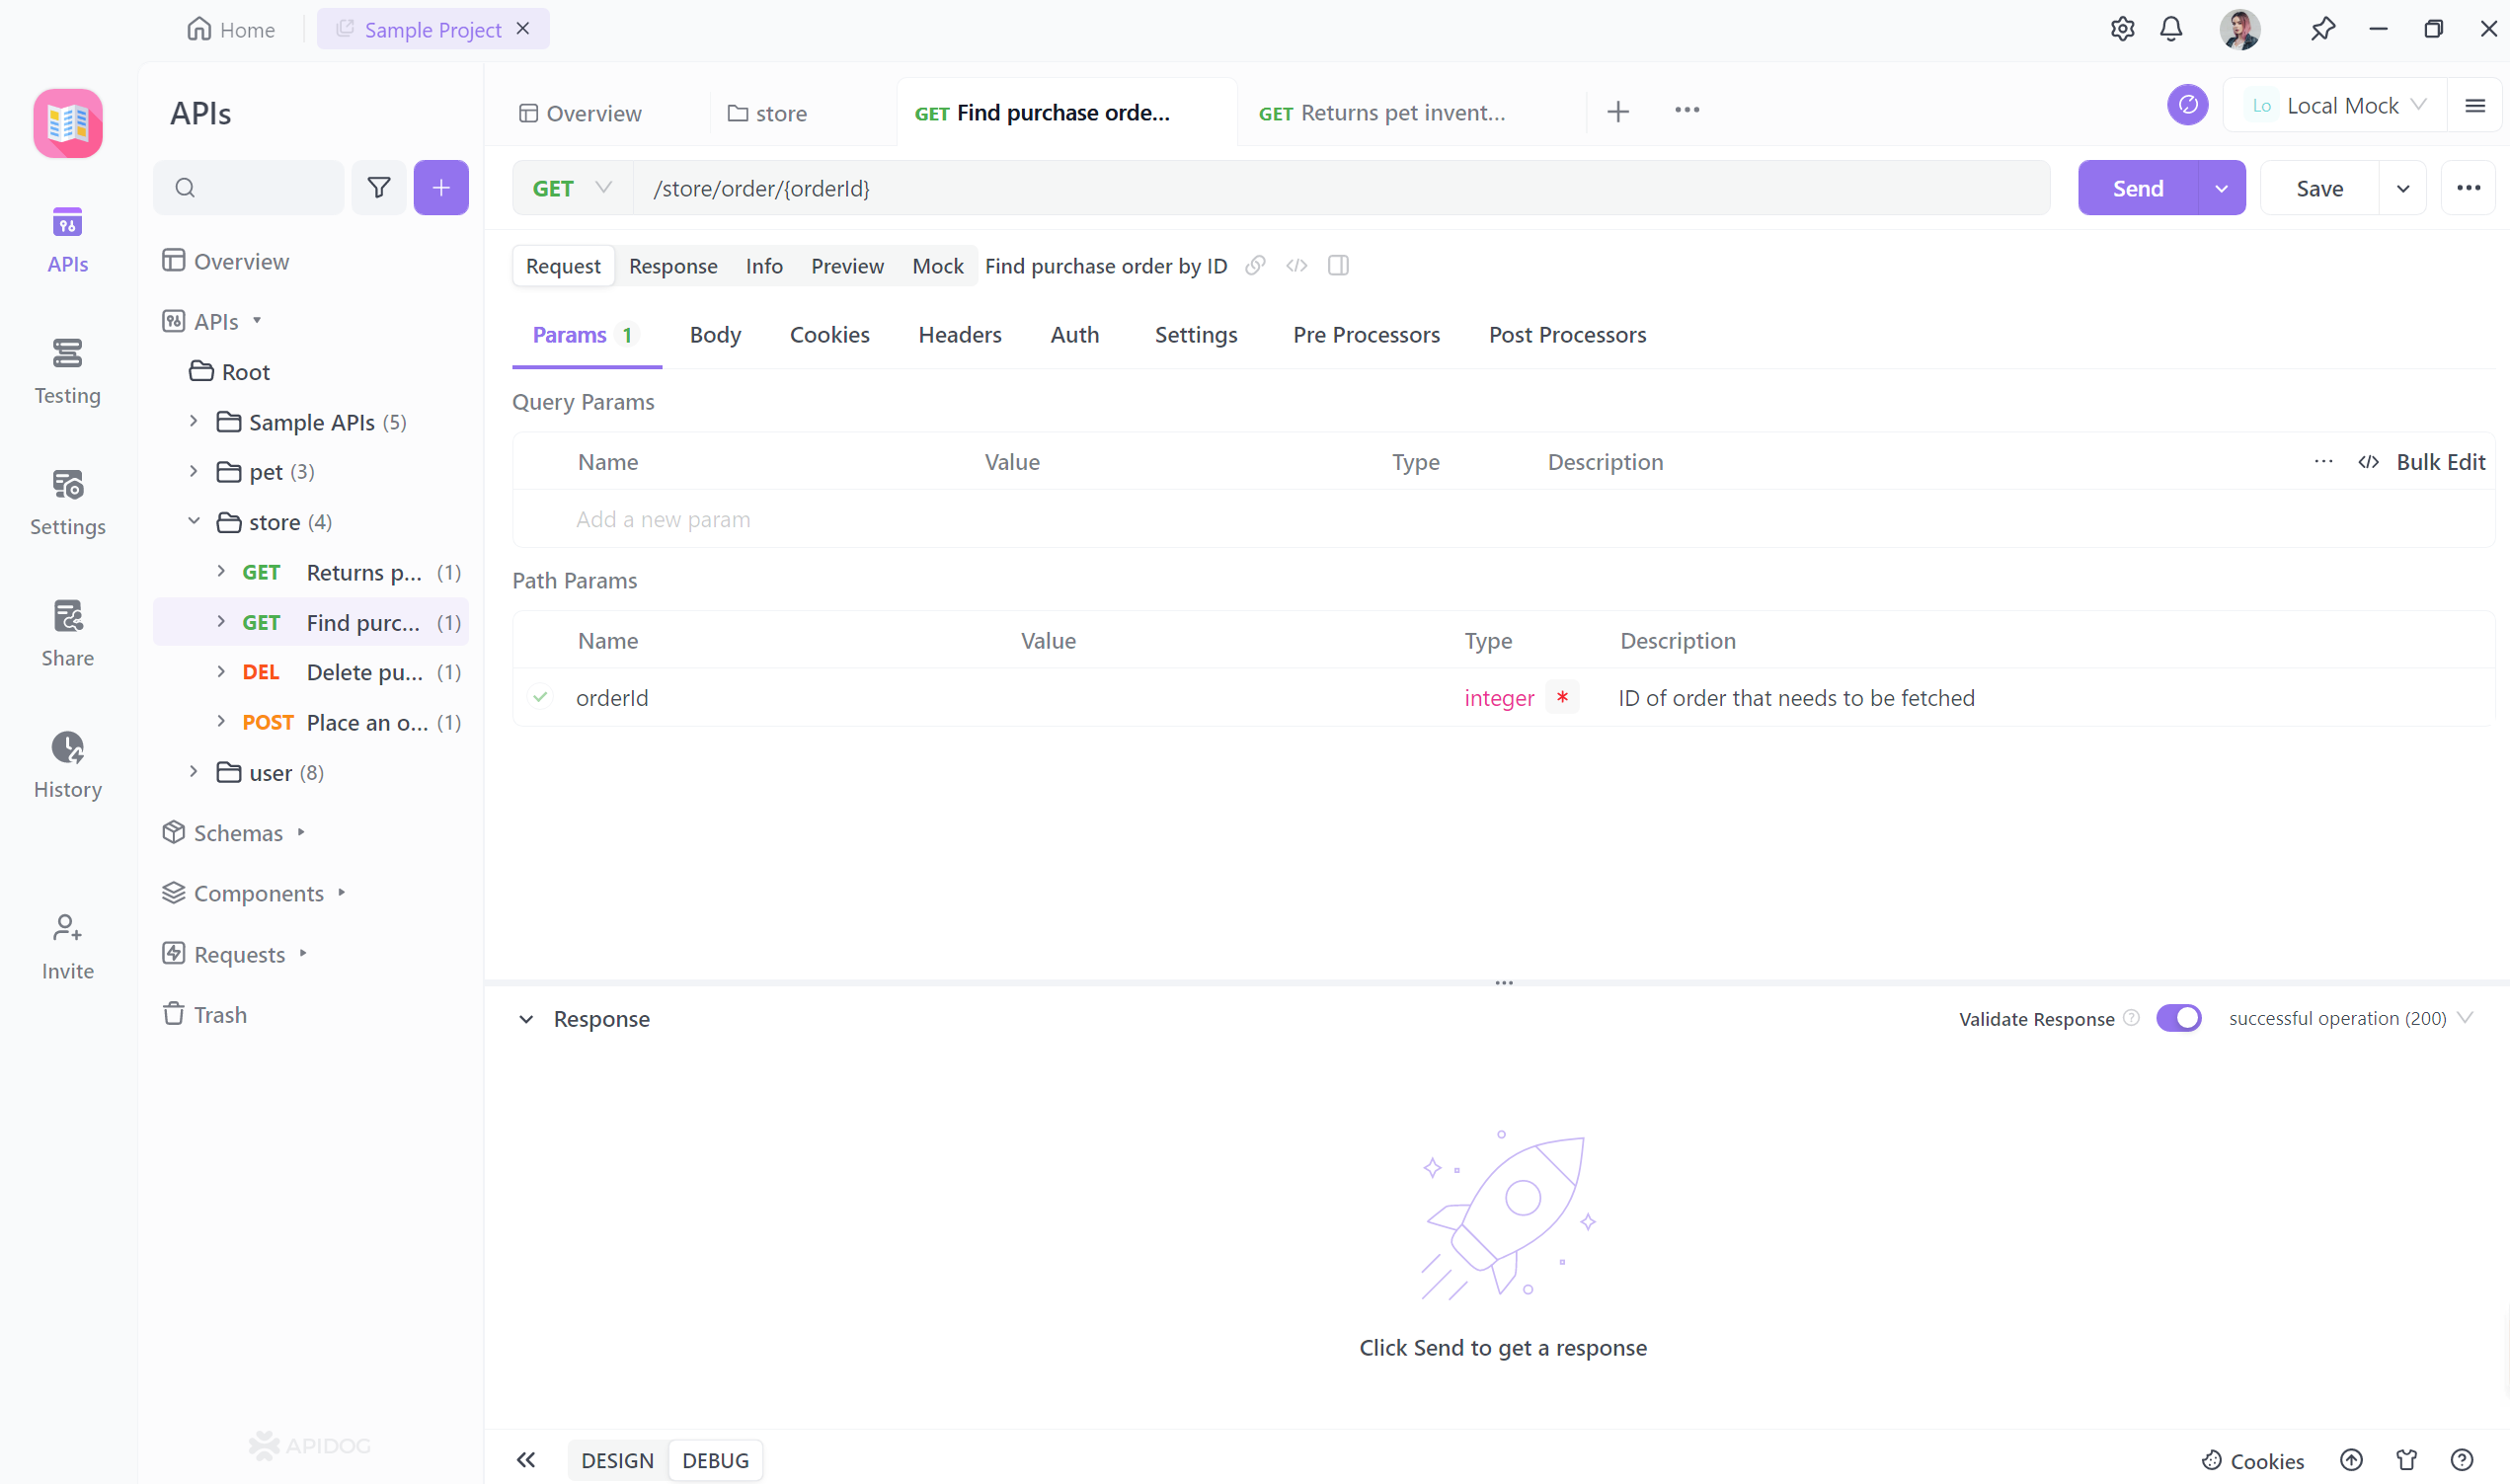Open the Pre Processors tab
The height and width of the screenshot is (1484, 2510).
1366,334
